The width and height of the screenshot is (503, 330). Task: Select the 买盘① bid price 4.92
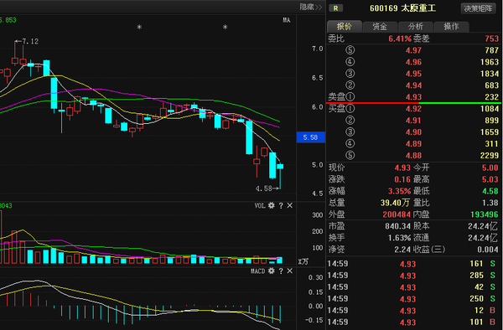point(413,109)
